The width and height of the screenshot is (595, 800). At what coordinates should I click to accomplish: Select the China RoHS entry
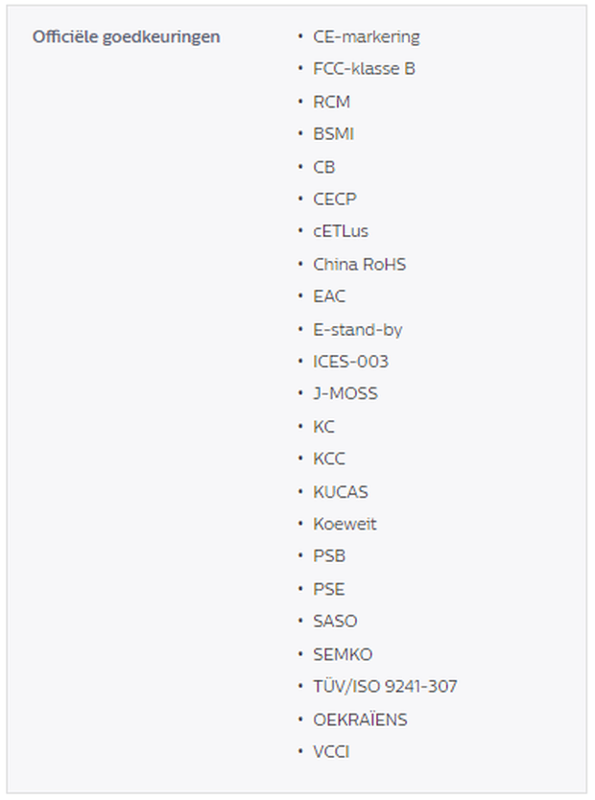click(x=359, y=265)
